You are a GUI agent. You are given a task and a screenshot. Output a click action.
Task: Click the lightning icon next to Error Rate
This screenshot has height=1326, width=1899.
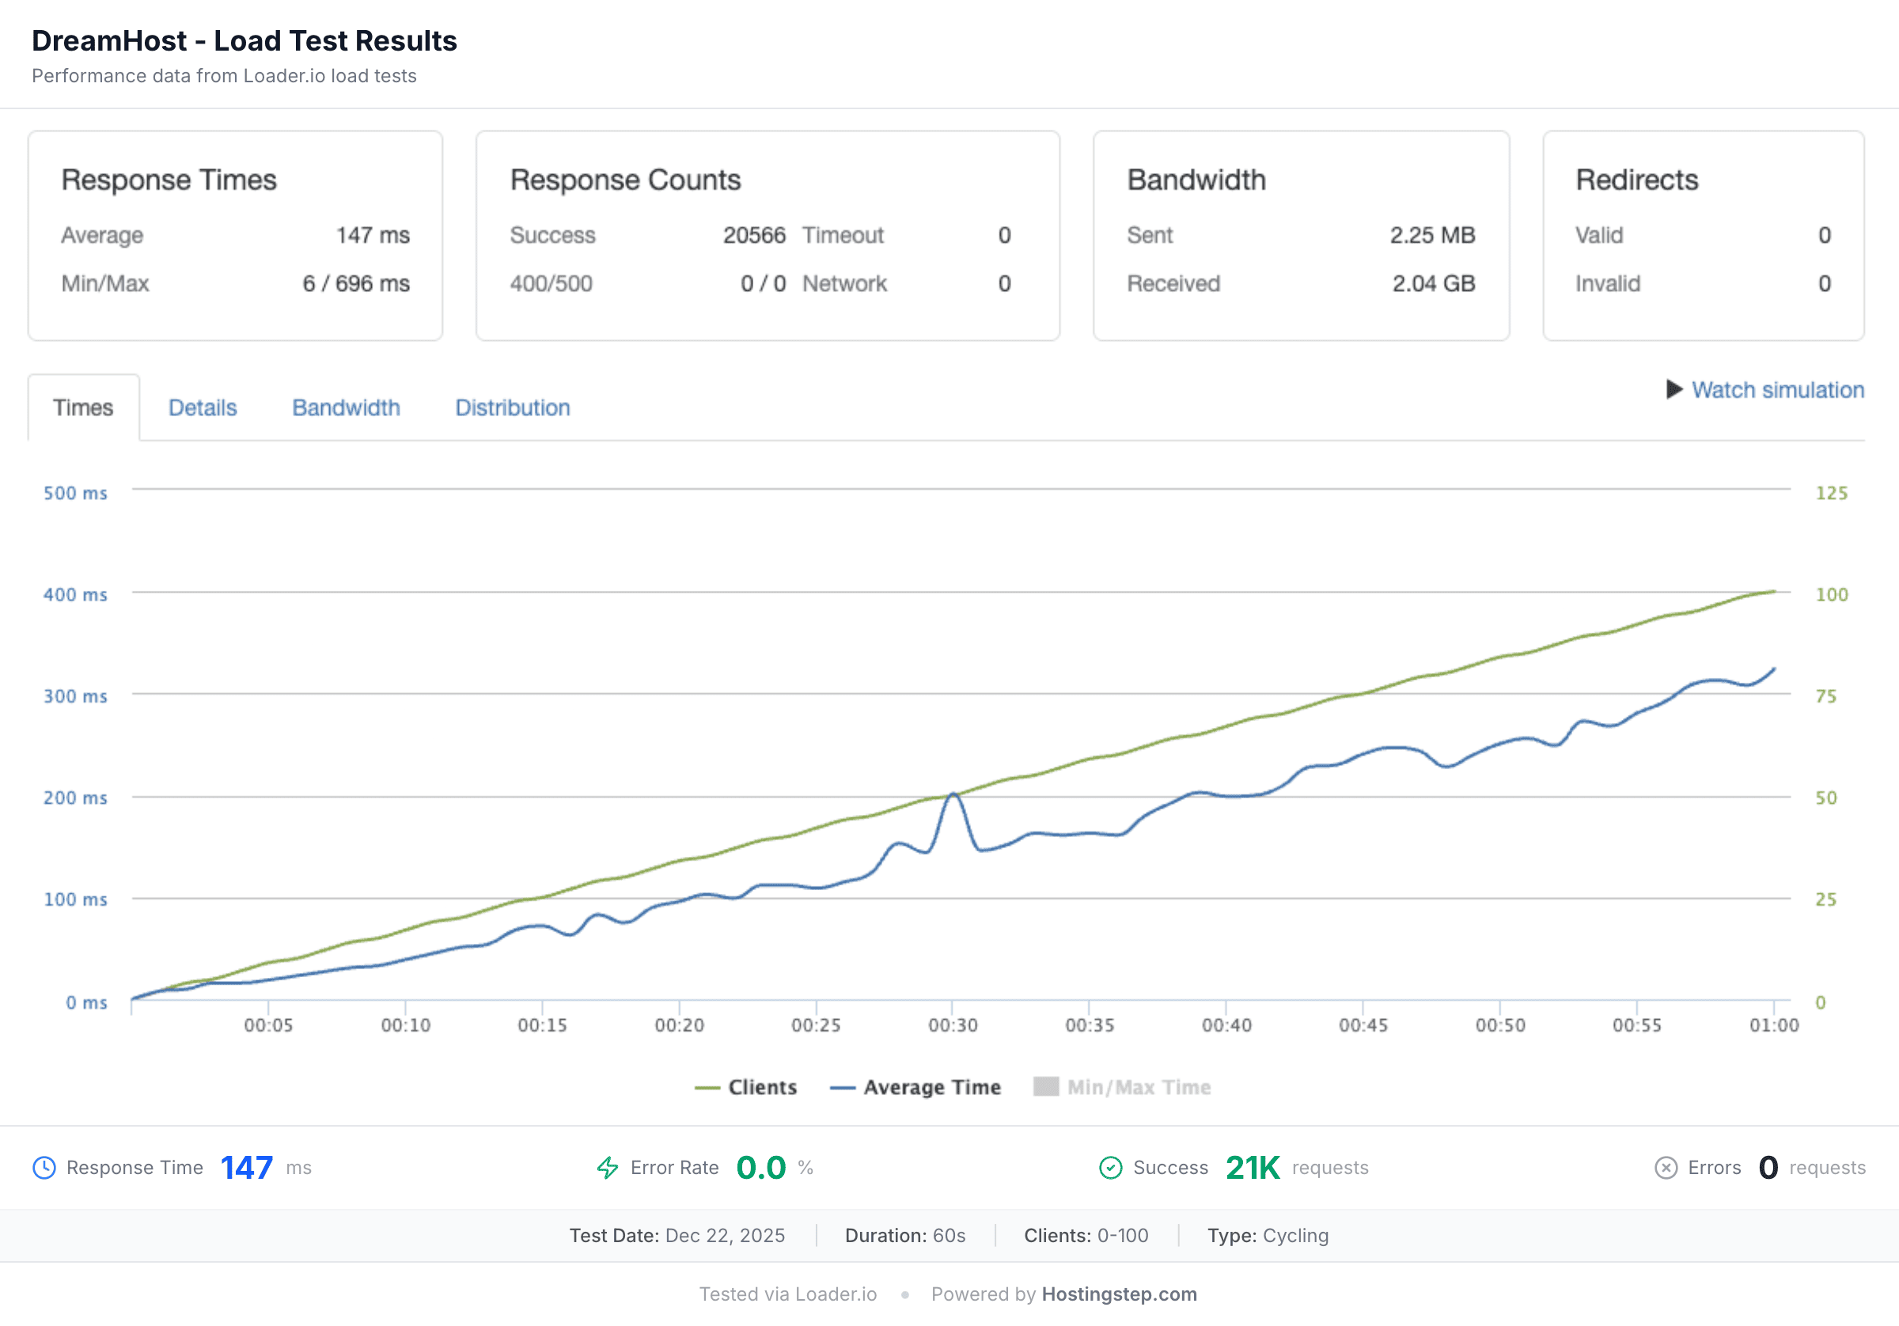pos(608,1169)
